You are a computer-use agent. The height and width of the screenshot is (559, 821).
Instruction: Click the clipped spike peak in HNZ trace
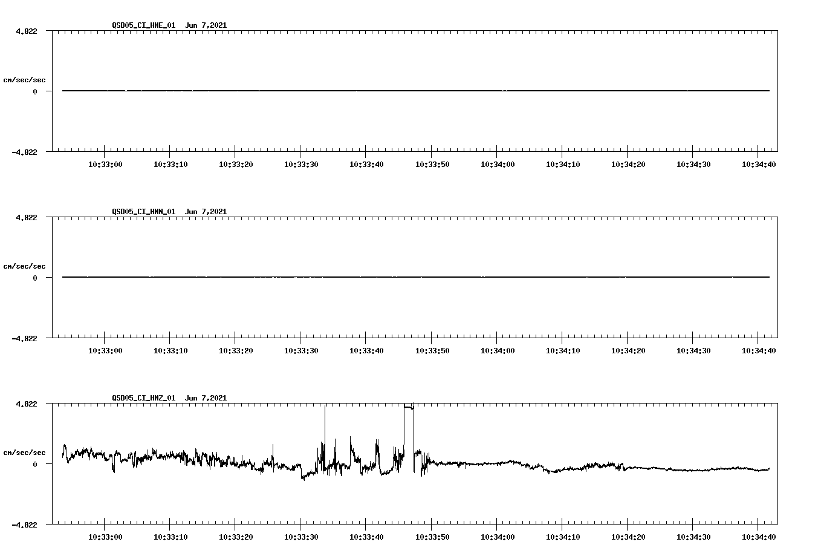tap(409, 407)
